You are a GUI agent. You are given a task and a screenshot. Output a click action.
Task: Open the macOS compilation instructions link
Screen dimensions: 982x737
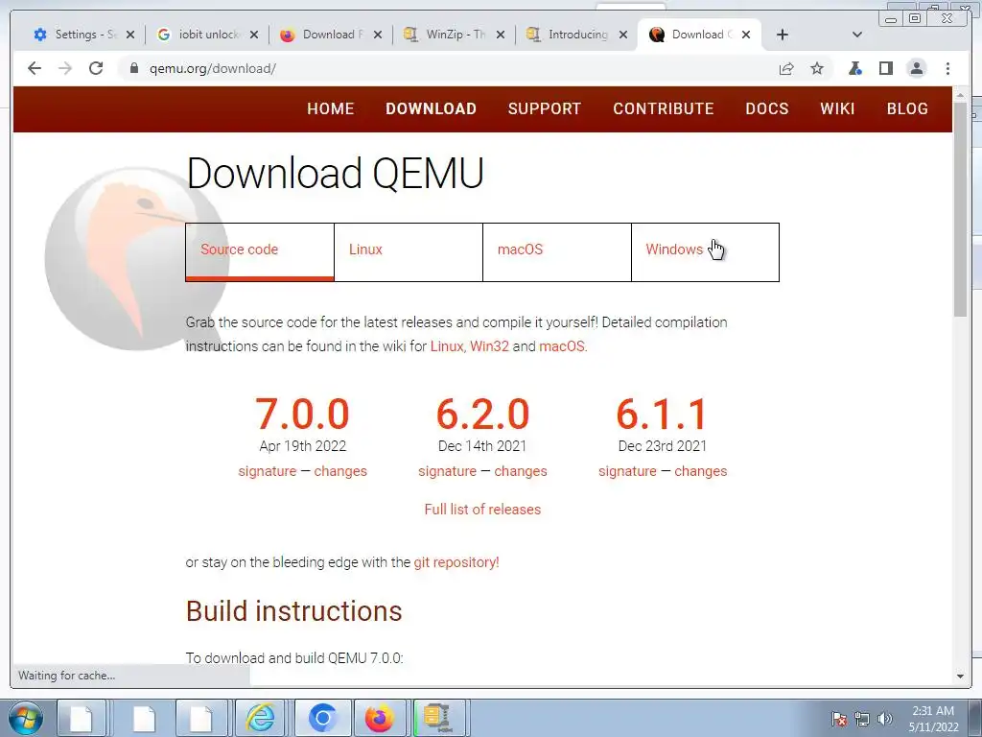point(562,345)
